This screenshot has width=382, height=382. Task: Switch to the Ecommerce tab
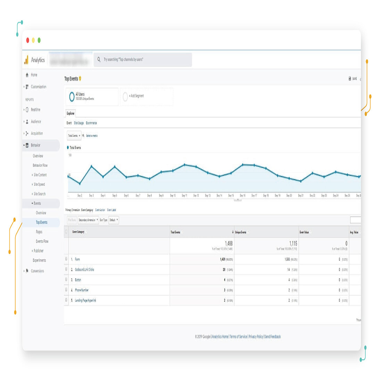91,123
